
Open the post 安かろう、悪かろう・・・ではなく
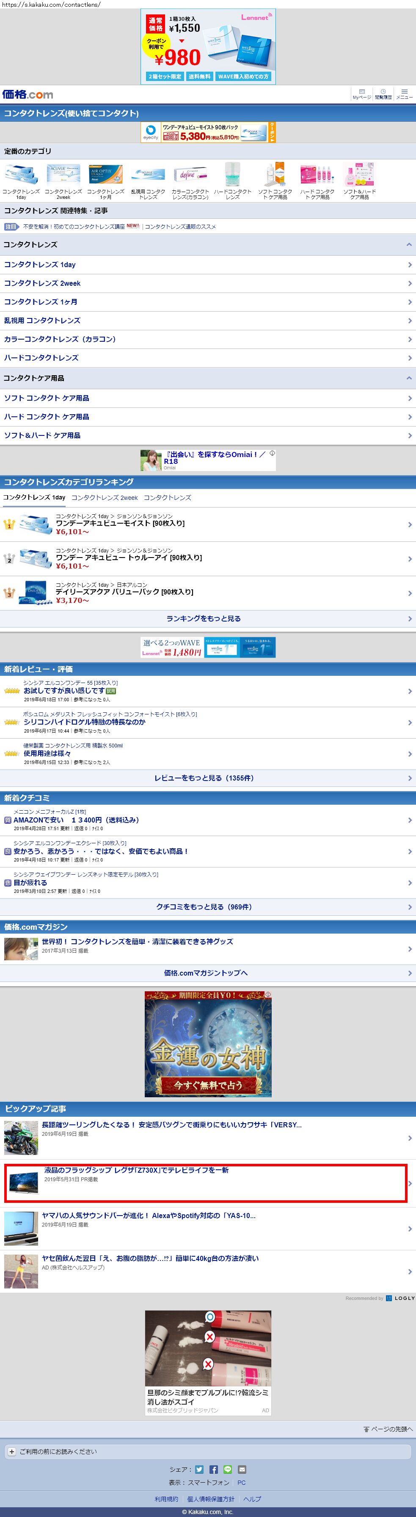pyautogui.click(x=208, y=851)
